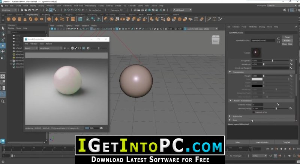Image resolution: width=300 pixels, height=164 pixels.
Task: Open the Render menu in Arnold RenderView
Action: pos(49,44)
